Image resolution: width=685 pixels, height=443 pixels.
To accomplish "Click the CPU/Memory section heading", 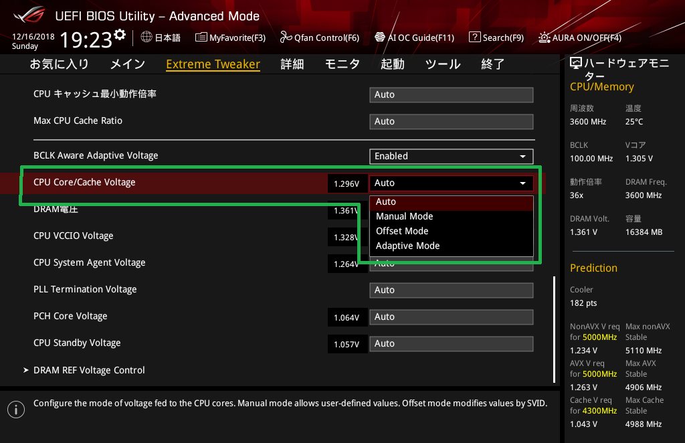I will click(x=602, y=87).
